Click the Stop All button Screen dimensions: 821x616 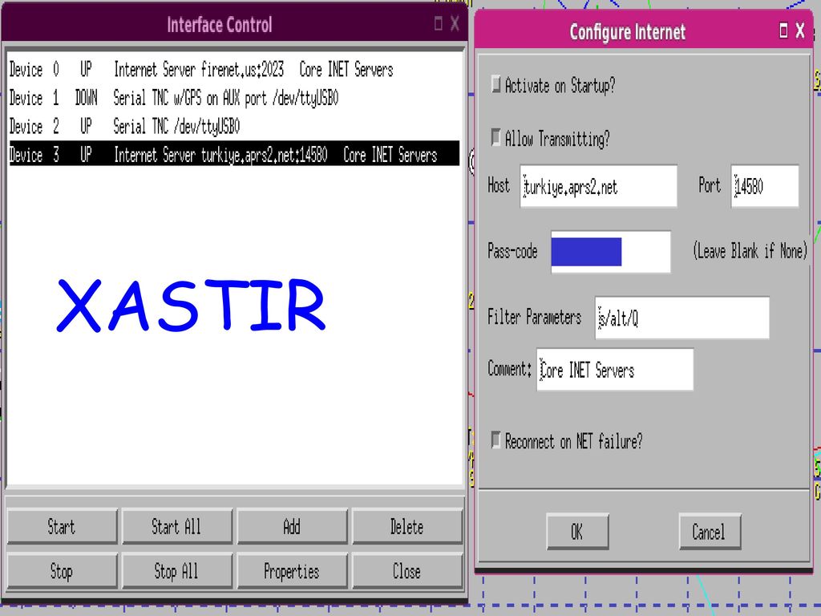(x=176, y=571)
